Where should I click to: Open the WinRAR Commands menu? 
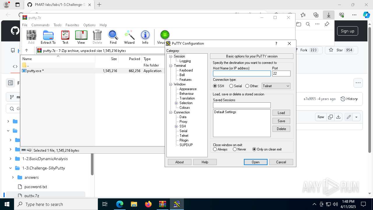tap(41, 25)
